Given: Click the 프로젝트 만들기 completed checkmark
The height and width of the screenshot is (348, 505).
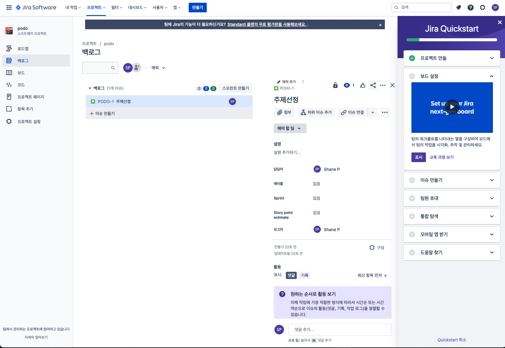Looking at the screenshot, I should (x=412, y=58).
